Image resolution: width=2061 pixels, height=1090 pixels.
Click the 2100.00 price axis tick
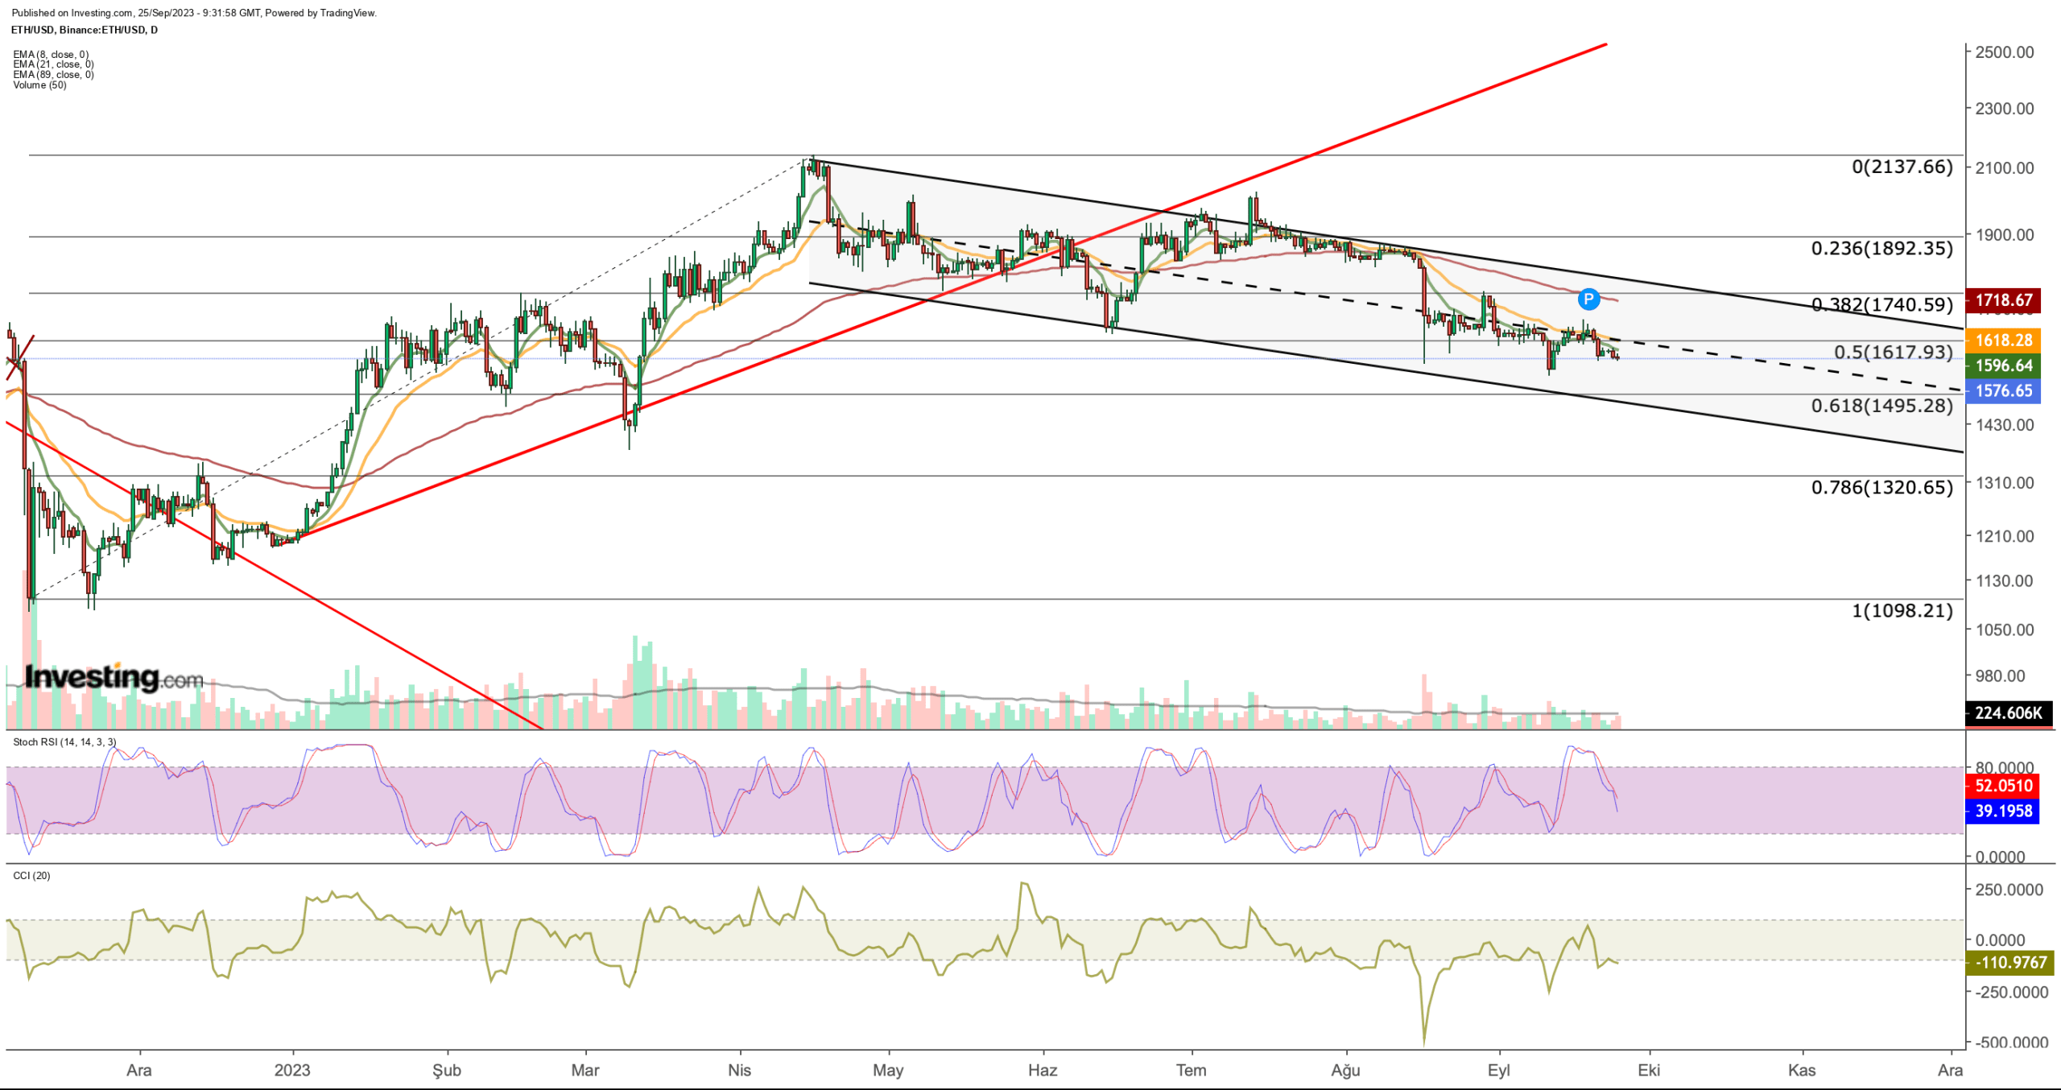click(2004, 168)
